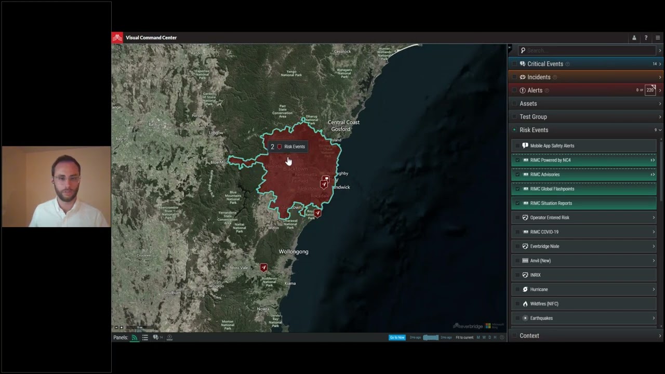Open the list panel icon in Panels bar
665x374 pixels.
pyautogui.click(x=145, y=338)
